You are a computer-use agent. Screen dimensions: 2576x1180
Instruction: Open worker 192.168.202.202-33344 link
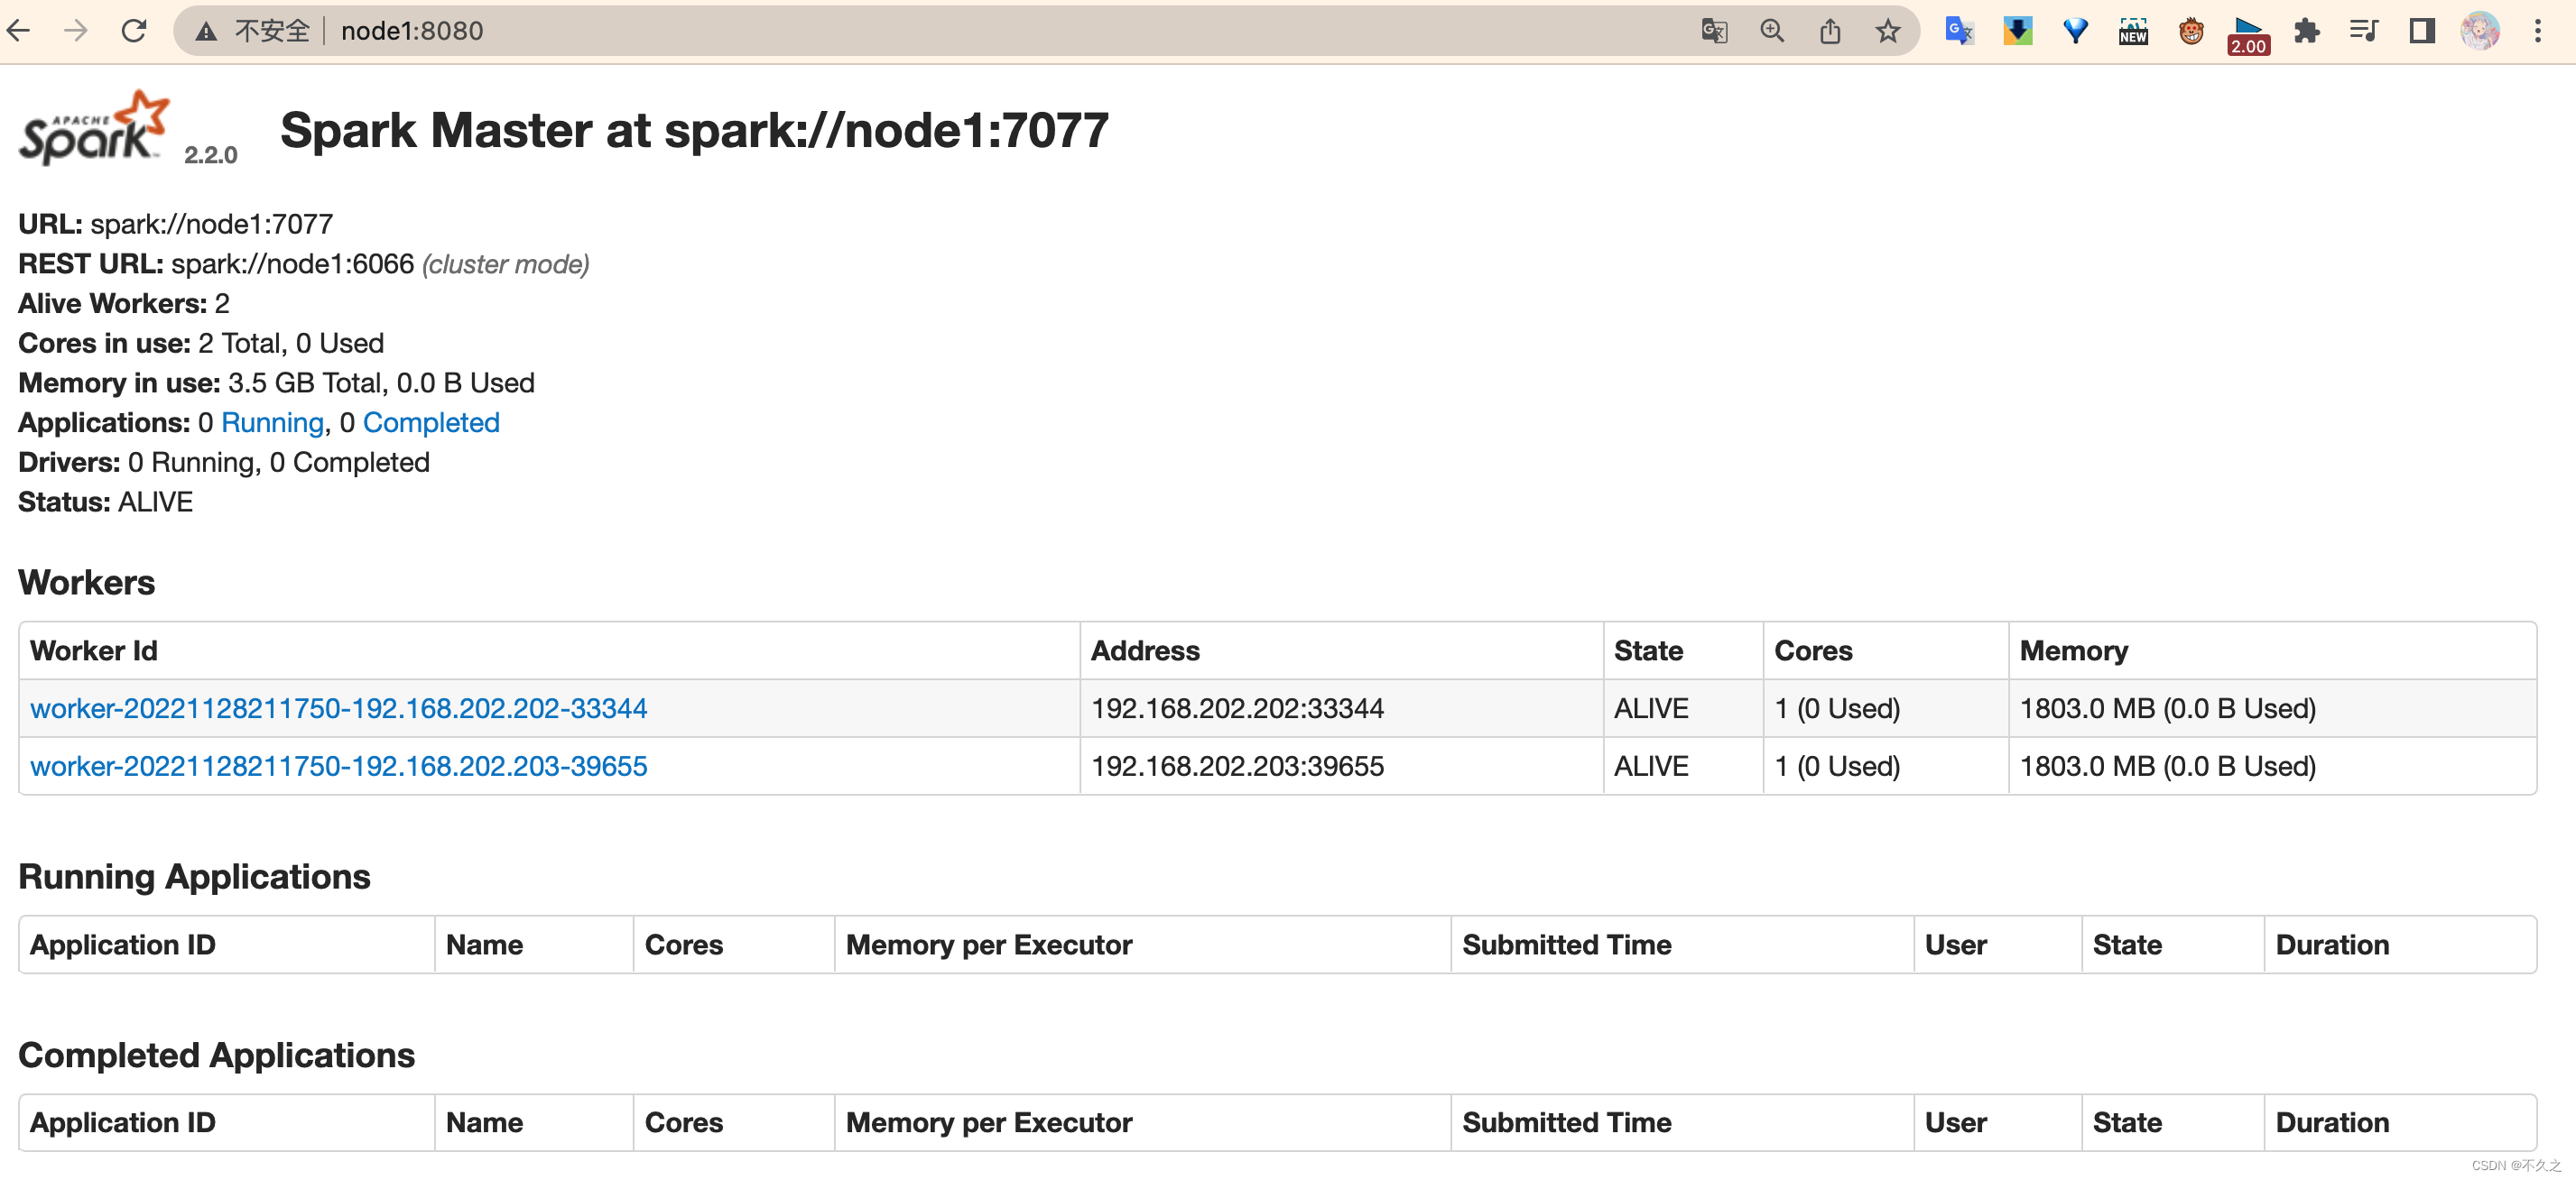point(338,708)
